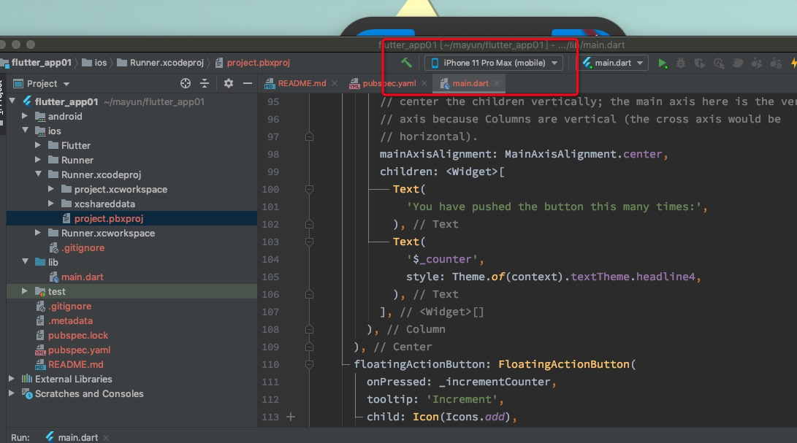Screen dimensions: 797x443
Task: Expand the test folder arrow
Action: [24, 291]
